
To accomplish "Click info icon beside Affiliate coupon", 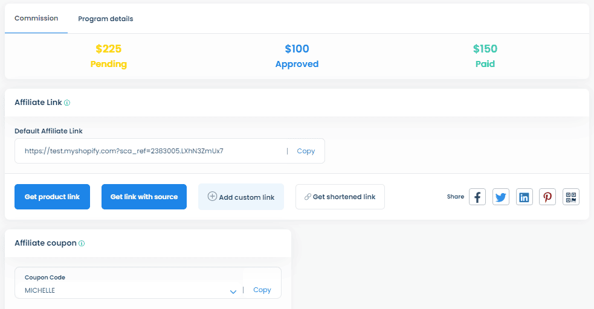I will click(82, 243).
